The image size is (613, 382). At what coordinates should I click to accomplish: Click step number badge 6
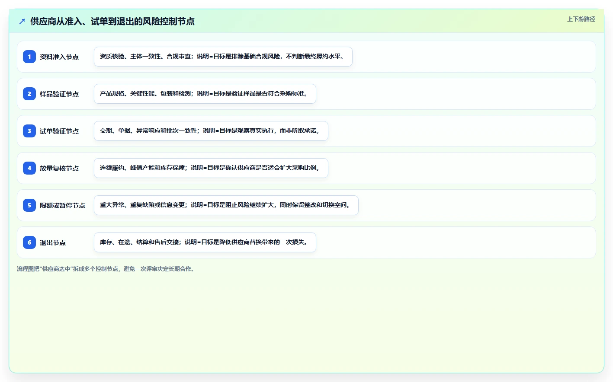29,242
